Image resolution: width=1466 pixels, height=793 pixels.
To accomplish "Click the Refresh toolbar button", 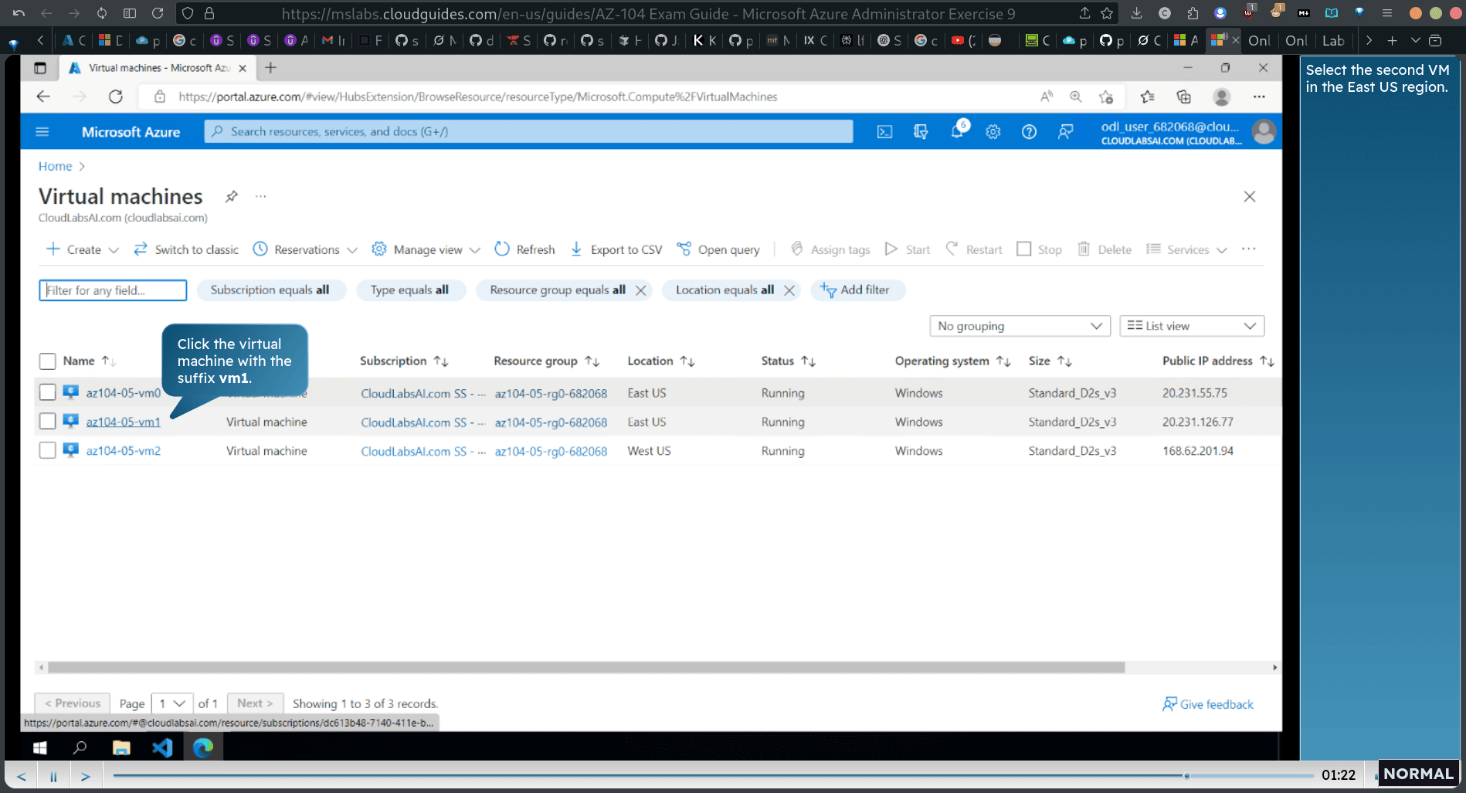I will [524, 249].
